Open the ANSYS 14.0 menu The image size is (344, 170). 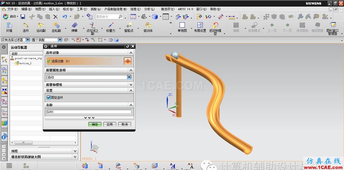(x=185, y=9)
